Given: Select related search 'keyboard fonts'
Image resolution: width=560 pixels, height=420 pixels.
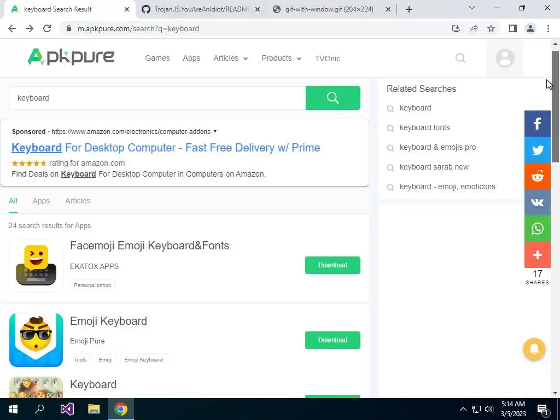Looking at the screenshot, I should pyautogui.click(x=424, y=128).
